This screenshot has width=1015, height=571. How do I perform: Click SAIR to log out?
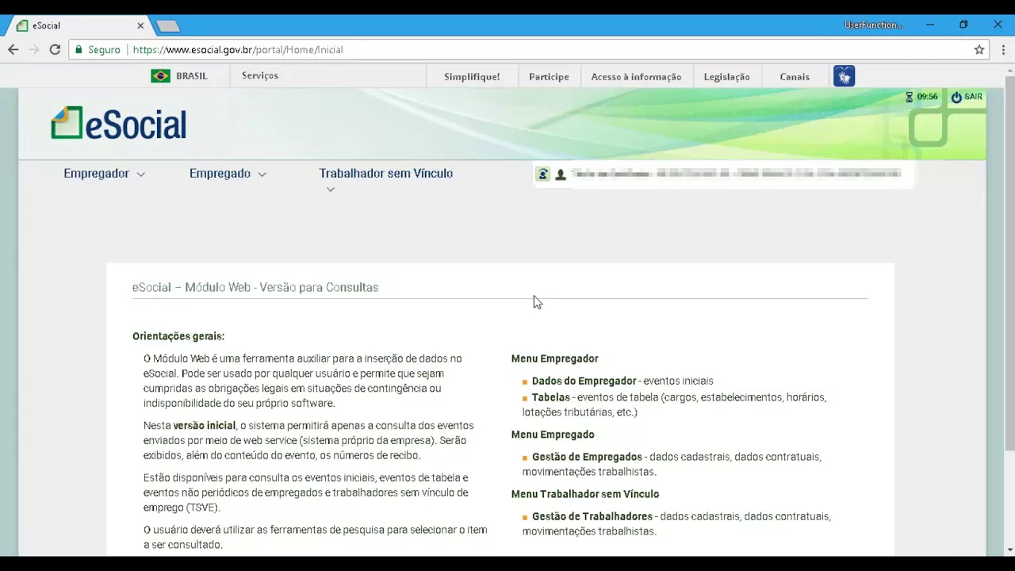tap(973, 97)
